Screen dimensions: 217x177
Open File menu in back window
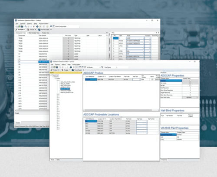pyautogui.click(x=17, y=23)
